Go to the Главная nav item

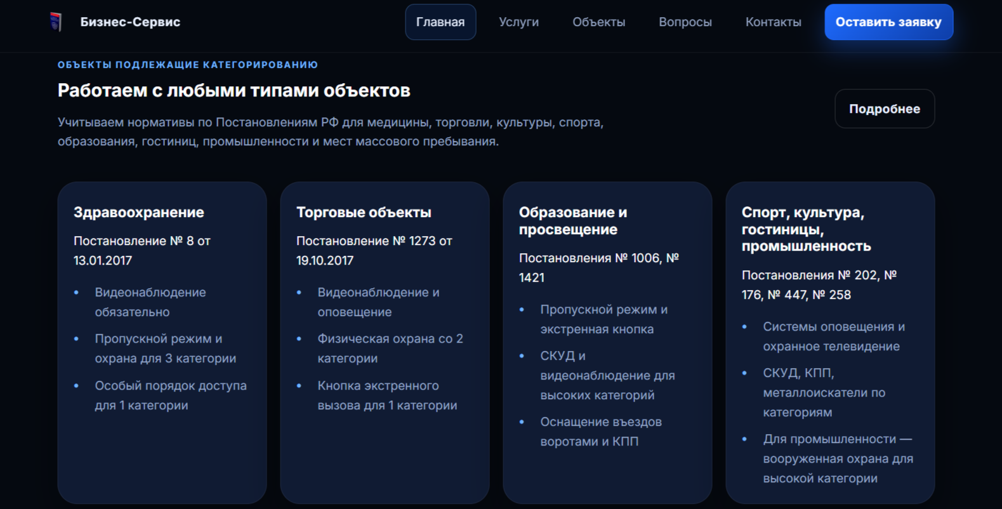coord(440,22)
